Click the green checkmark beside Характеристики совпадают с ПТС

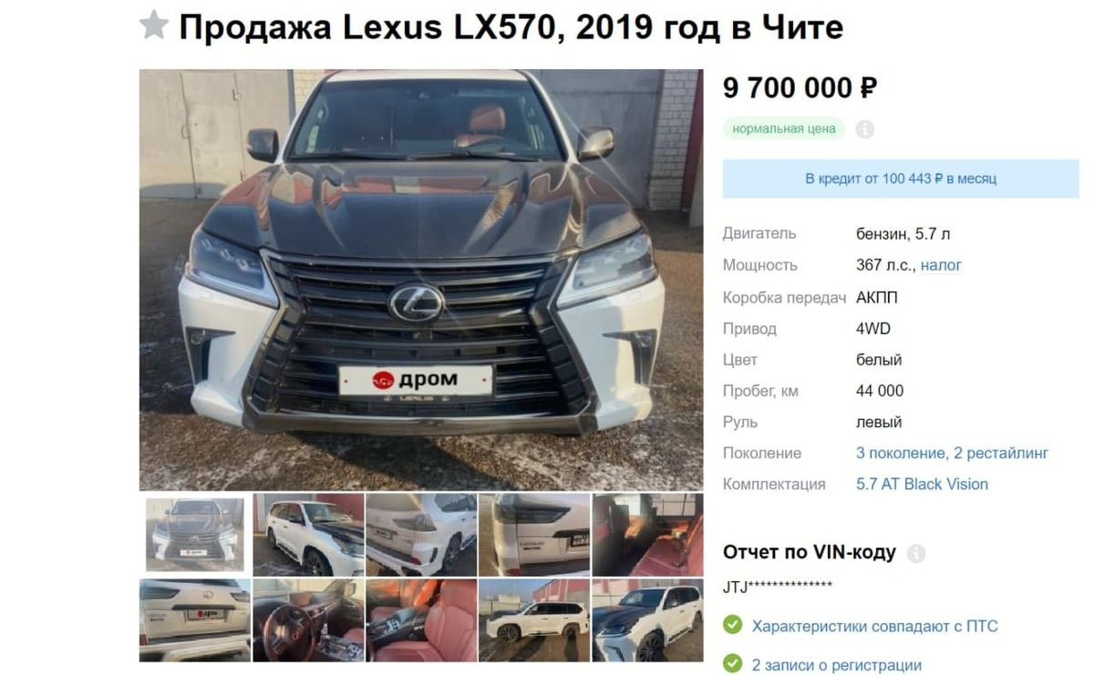click(732, 626)
